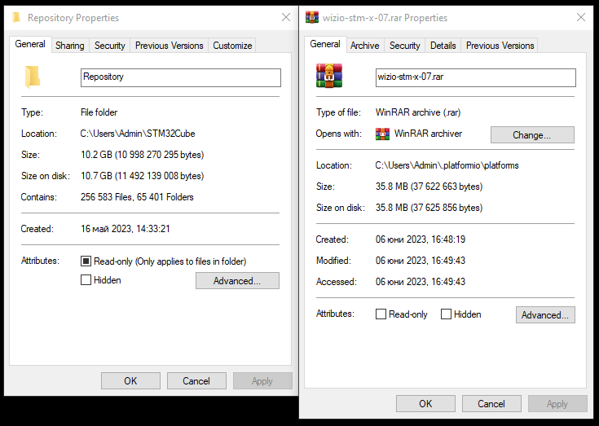The image size is (599, 426).
Task: Click location text C:\Users\Admin\STM32Cube
Action: [x=138, y=134]
